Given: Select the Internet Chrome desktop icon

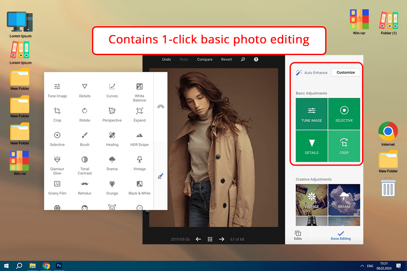Looking at the screenshot, I should point(388,134).
